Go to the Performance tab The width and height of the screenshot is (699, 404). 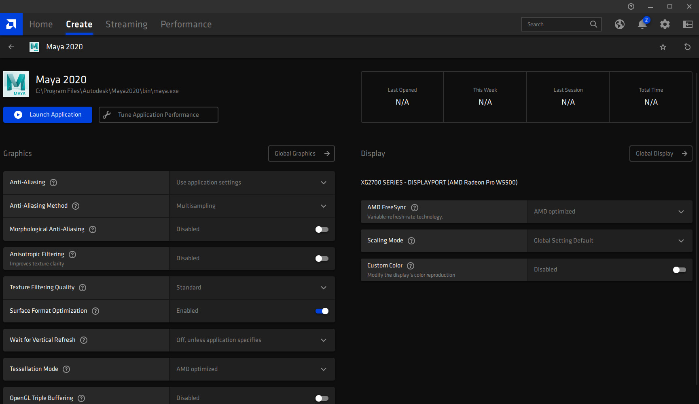(x=186, y=24)
